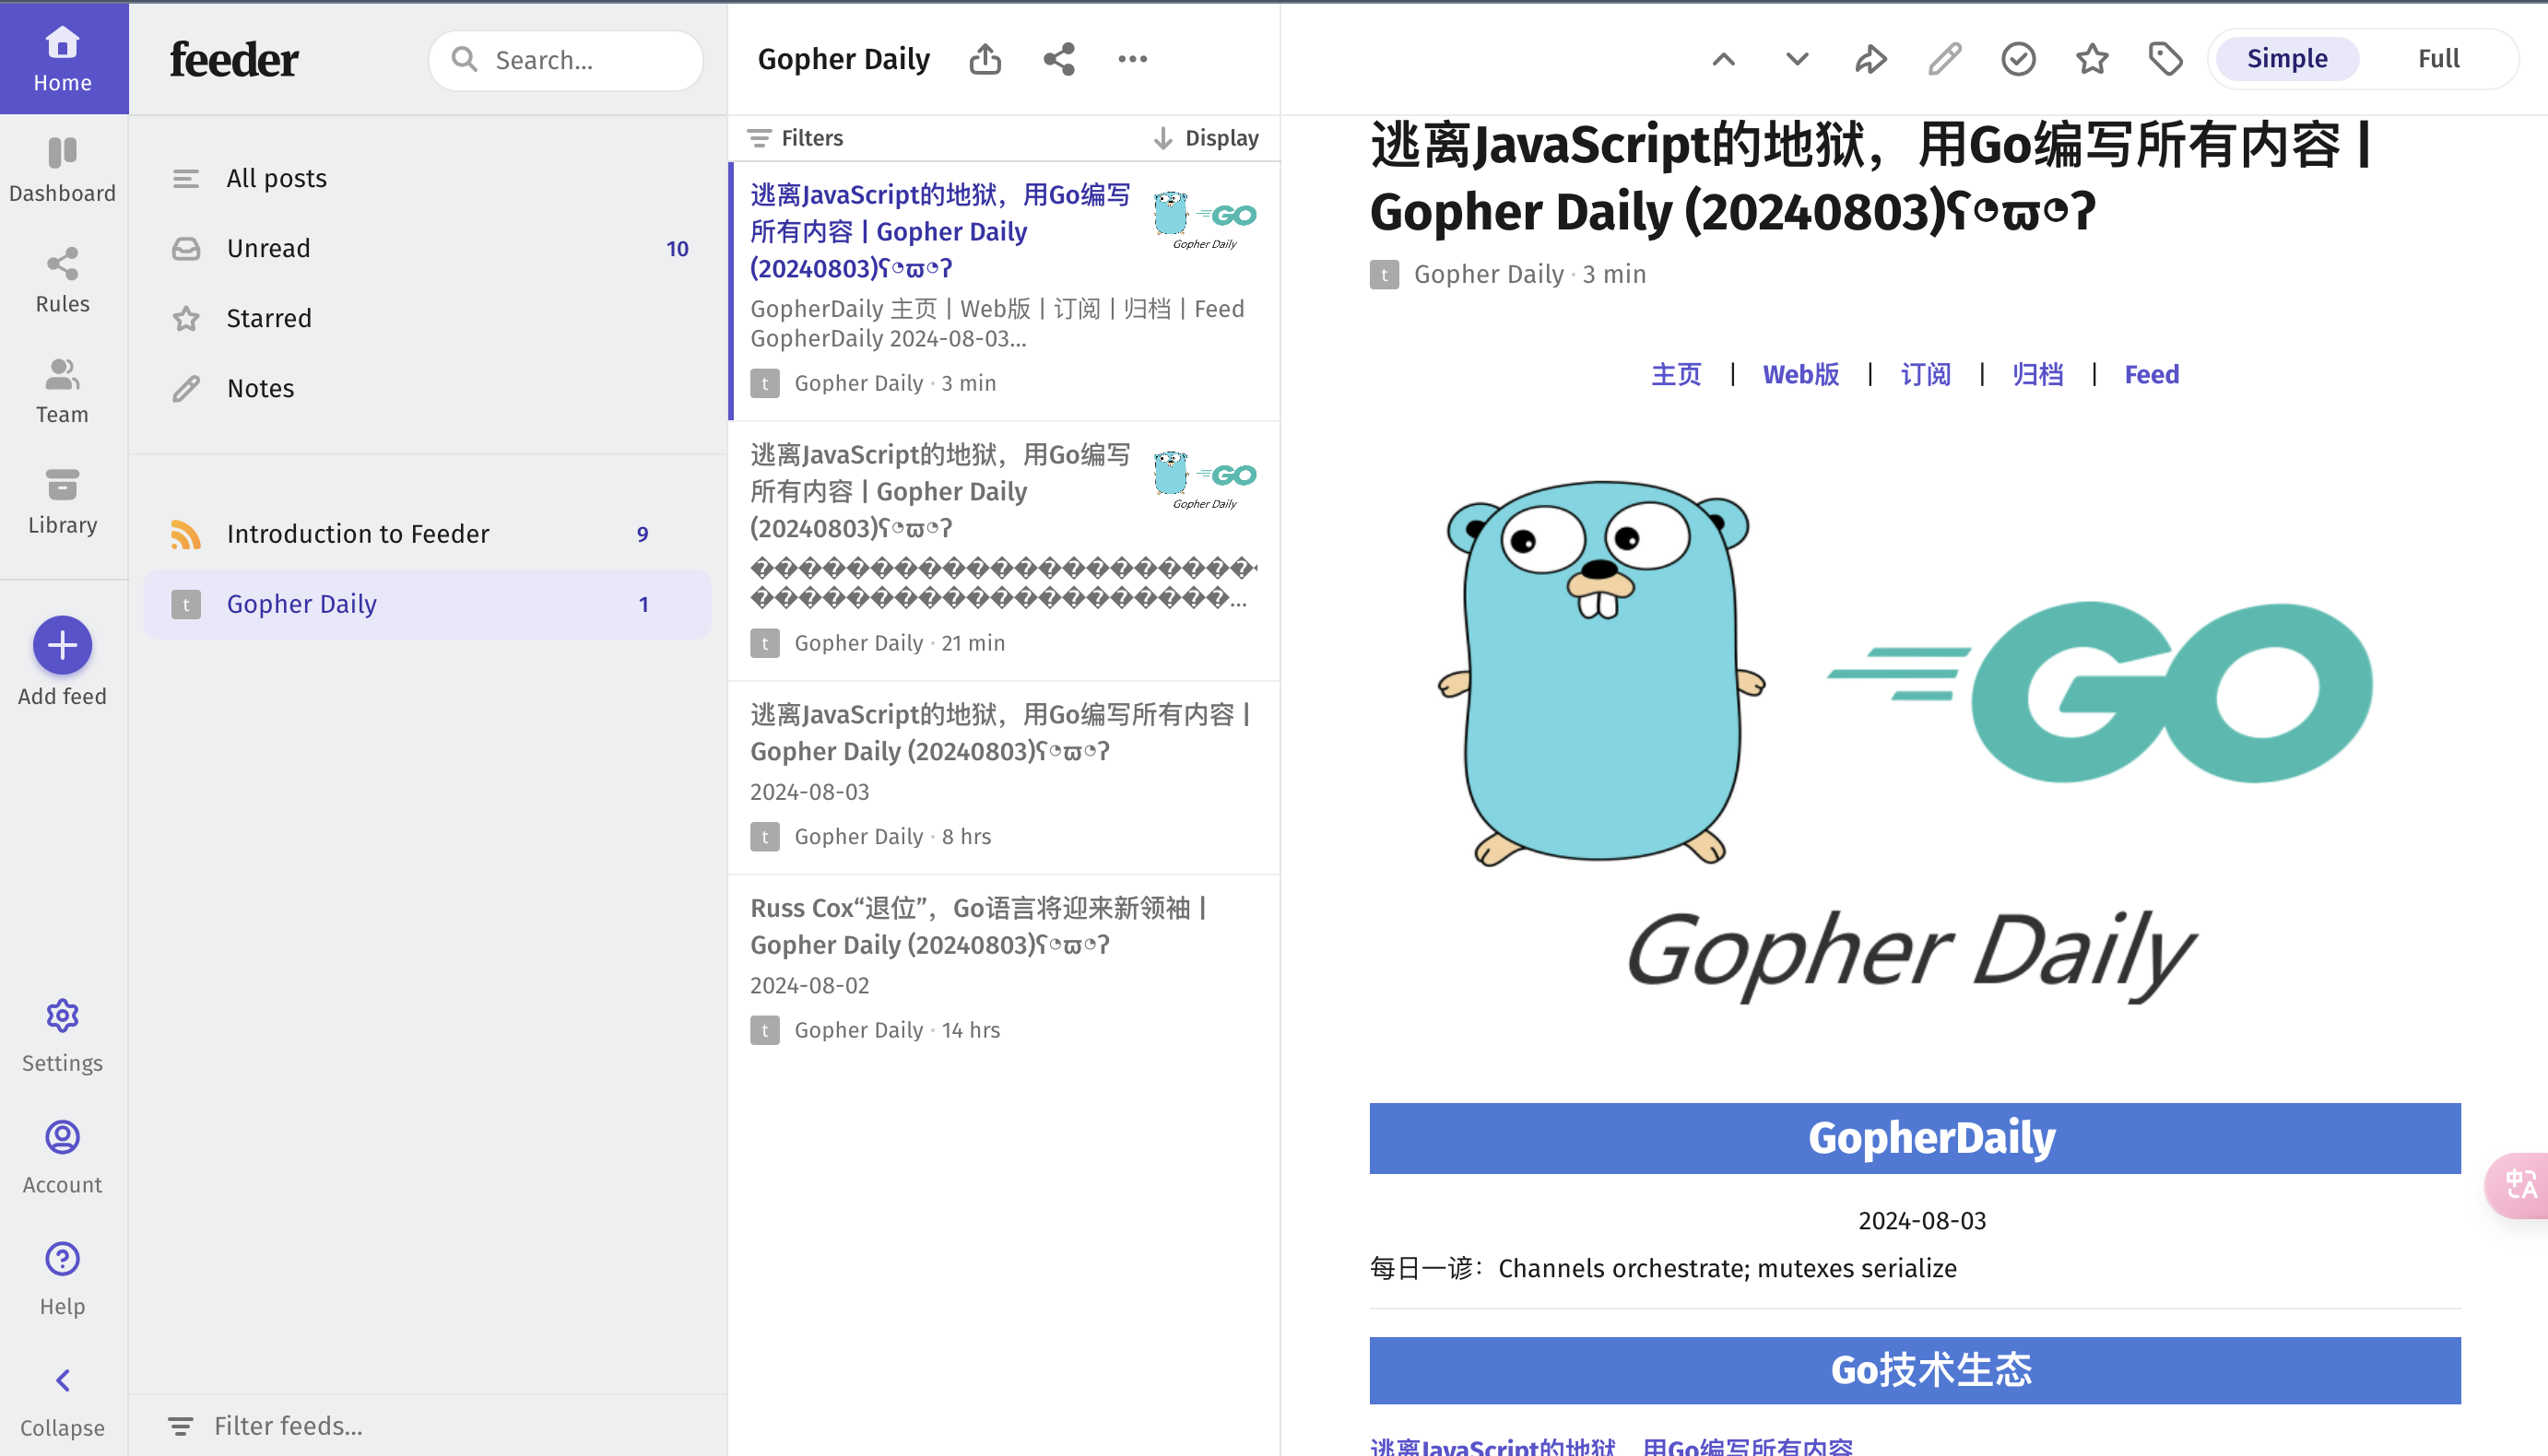Open the Web版 link in article
Viewport: 2548px width, 1456px height.
tap(1800, 374)
